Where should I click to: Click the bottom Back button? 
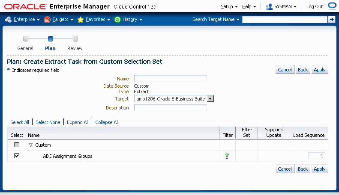click(x=303, y=169)
